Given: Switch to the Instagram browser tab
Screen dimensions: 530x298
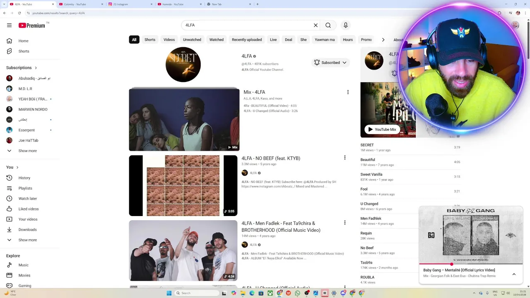Looking at the screenshot, I should (130, 4).
